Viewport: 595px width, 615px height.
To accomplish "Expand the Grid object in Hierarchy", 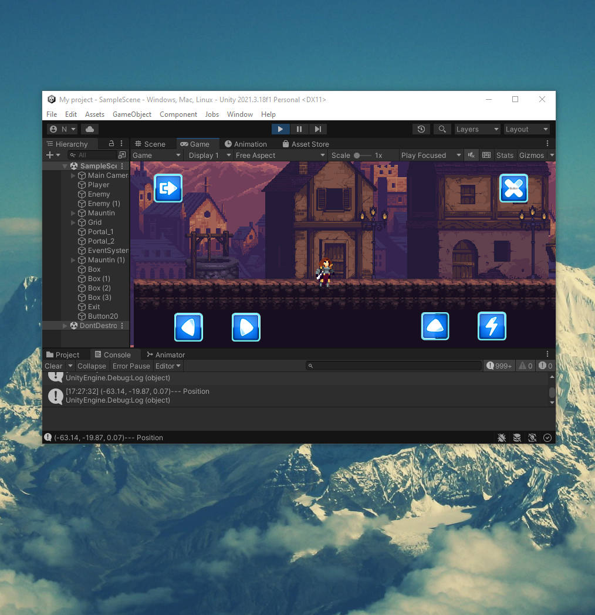I will [73, 222].
